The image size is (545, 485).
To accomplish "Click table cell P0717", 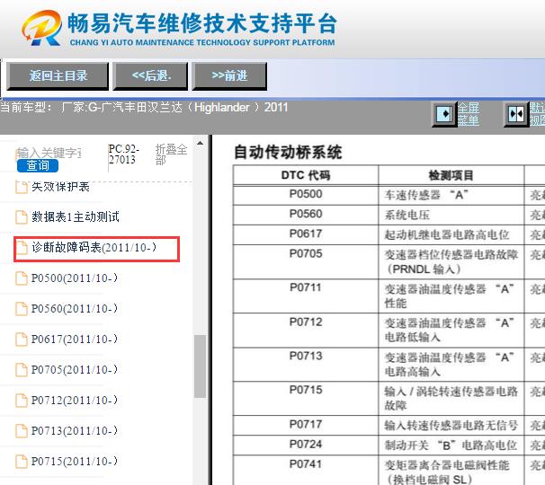I will 306,425.
